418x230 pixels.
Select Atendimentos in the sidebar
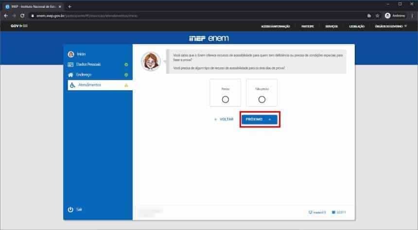[100, 85]
